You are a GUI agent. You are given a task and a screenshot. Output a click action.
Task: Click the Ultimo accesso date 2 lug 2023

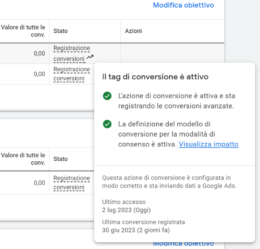click(x=126, y=210)
